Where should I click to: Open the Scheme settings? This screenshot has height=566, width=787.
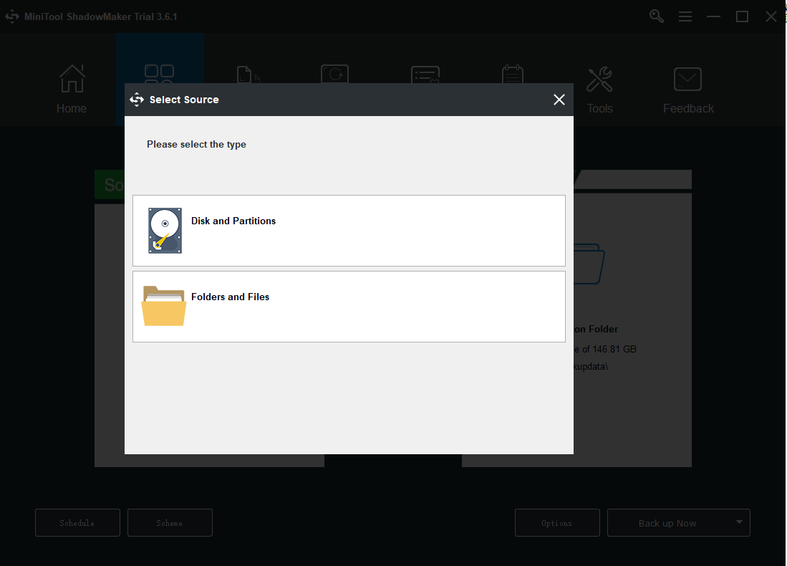(x=170, y=522)
